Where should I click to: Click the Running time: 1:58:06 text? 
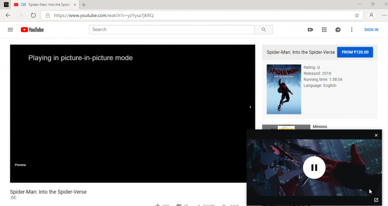tap(323, 80)
